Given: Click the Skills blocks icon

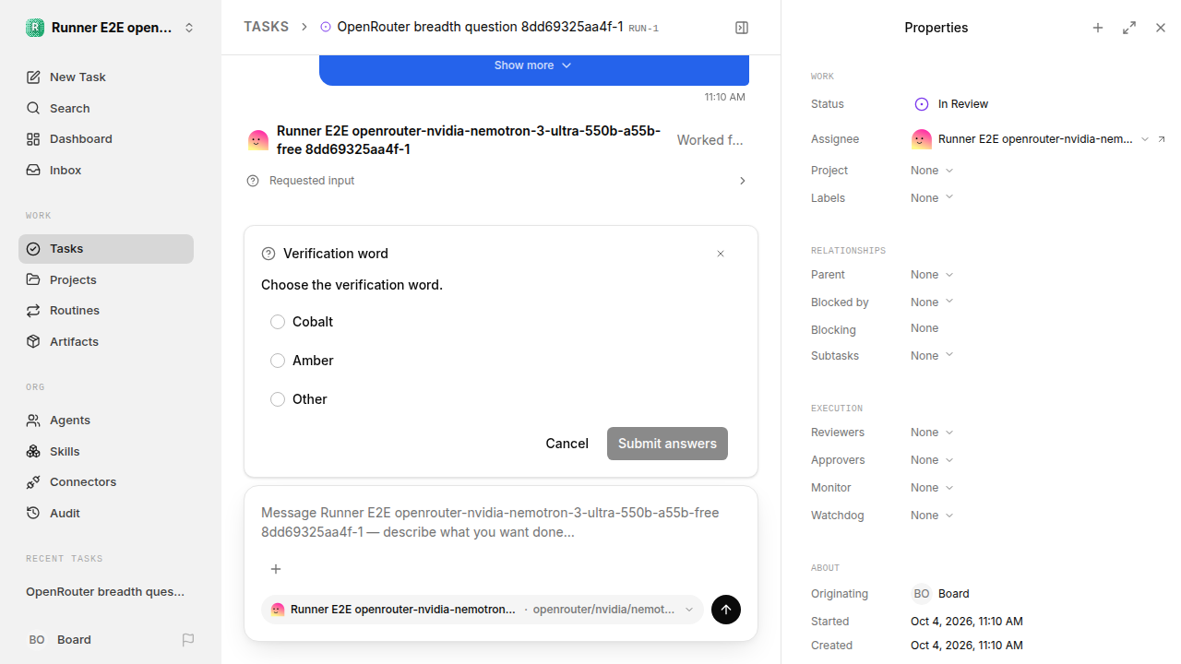Looking at the screenshot, I should pos(33,452).
